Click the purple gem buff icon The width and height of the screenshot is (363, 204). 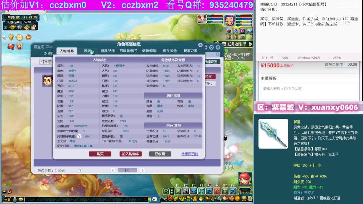coord(236,31)
